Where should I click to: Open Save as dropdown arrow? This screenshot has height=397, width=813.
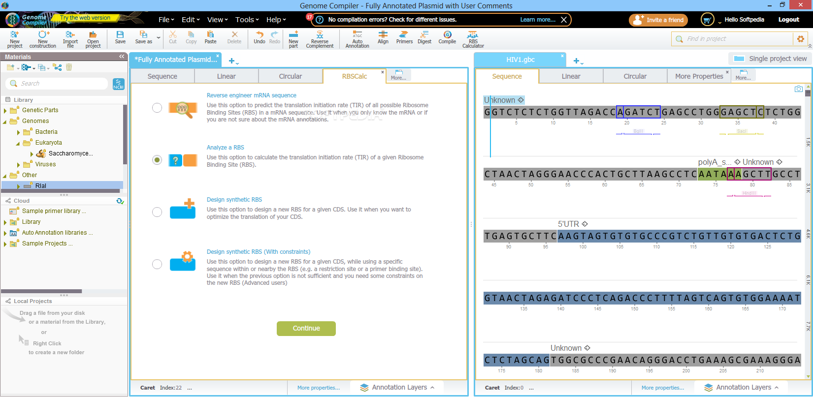click(158, 37)
